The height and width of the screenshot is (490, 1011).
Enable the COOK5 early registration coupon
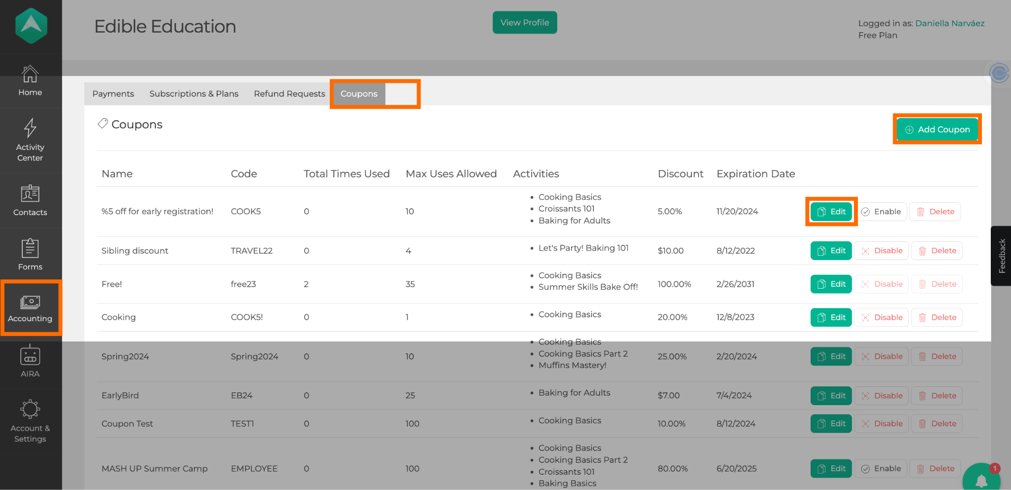point(882,212)
